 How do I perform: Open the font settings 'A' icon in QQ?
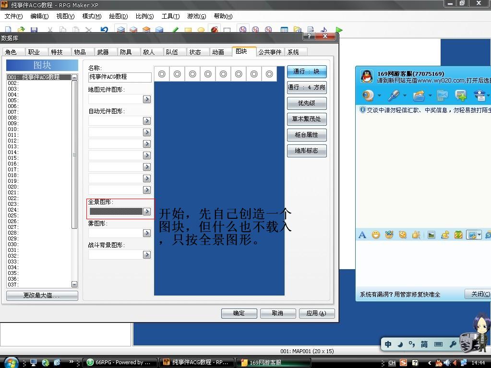pos(362,235)
